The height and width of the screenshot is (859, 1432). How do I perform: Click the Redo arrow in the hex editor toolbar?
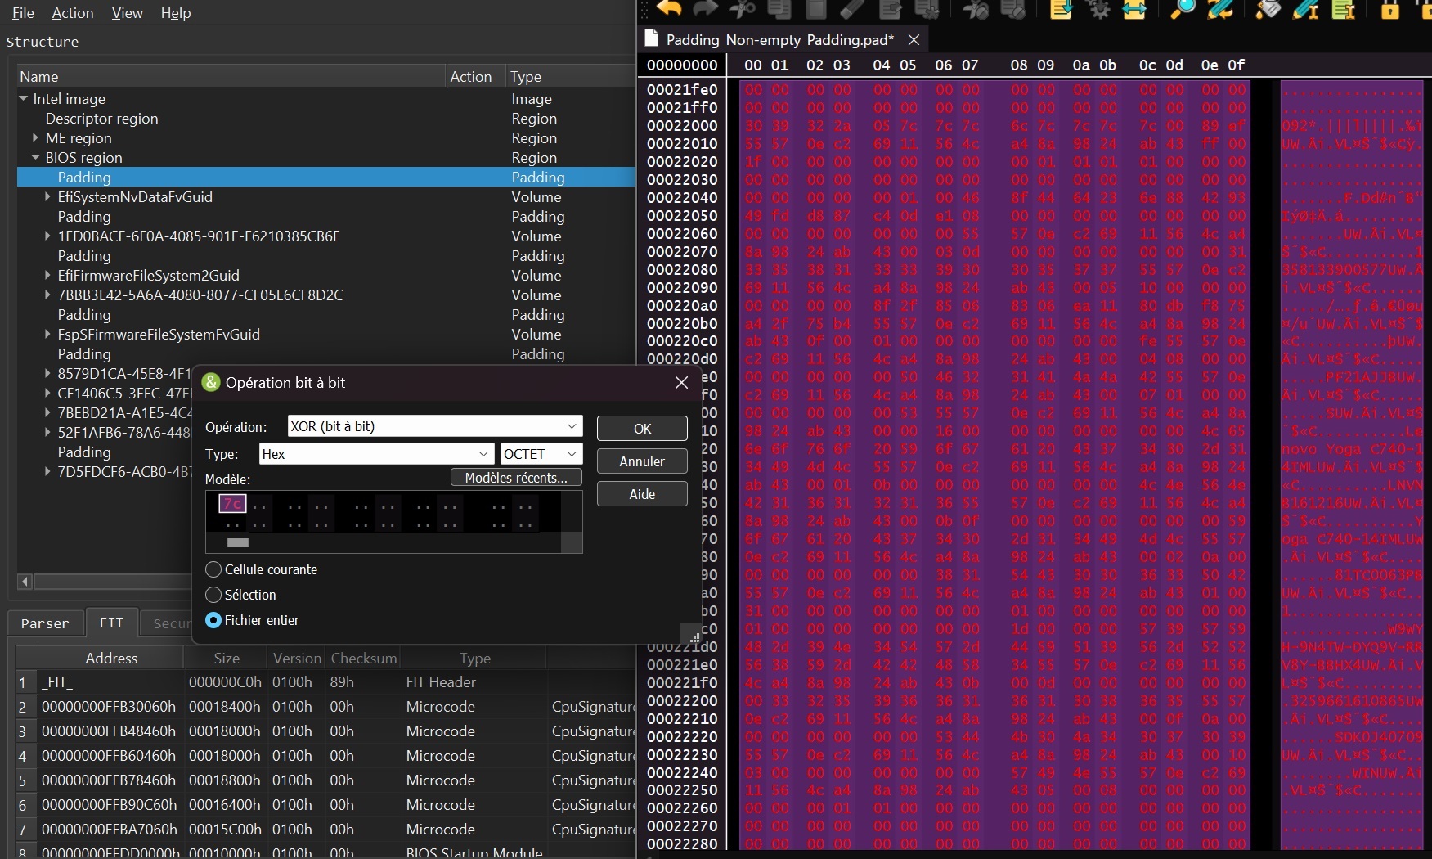(x=705, y=9)
